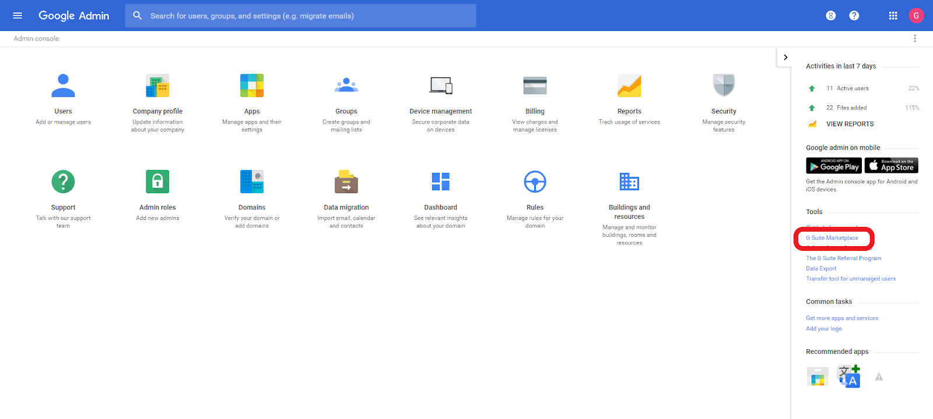This screenshot has width=933, height=419.
Task: Open the hourglass tasks icon in header
Action: pos(831,16)
